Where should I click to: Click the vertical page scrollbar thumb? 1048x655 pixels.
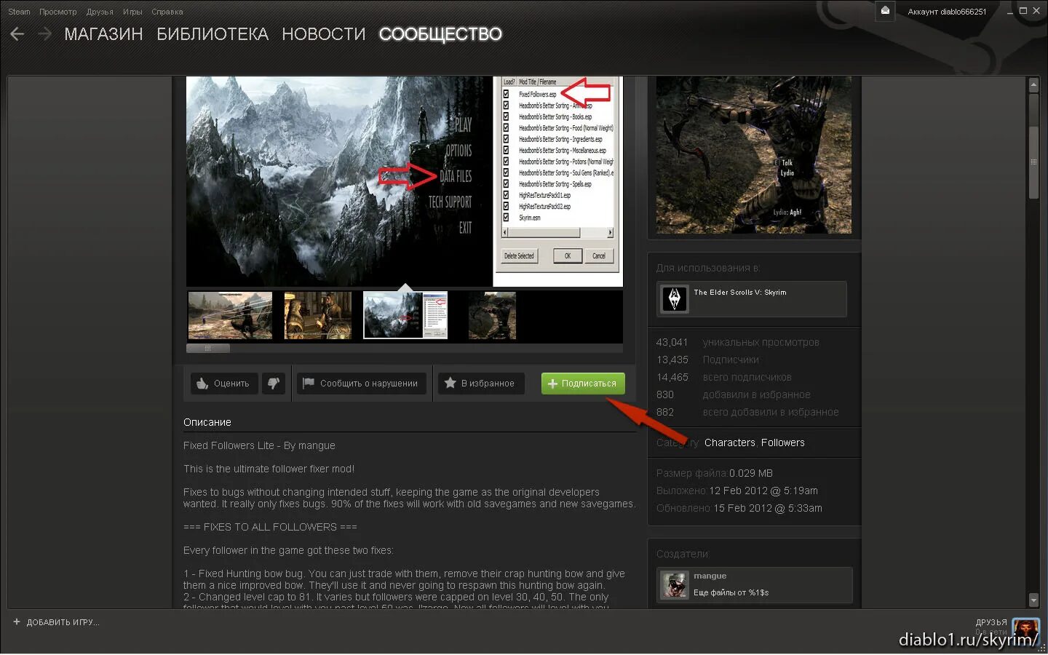point(1033,162)
